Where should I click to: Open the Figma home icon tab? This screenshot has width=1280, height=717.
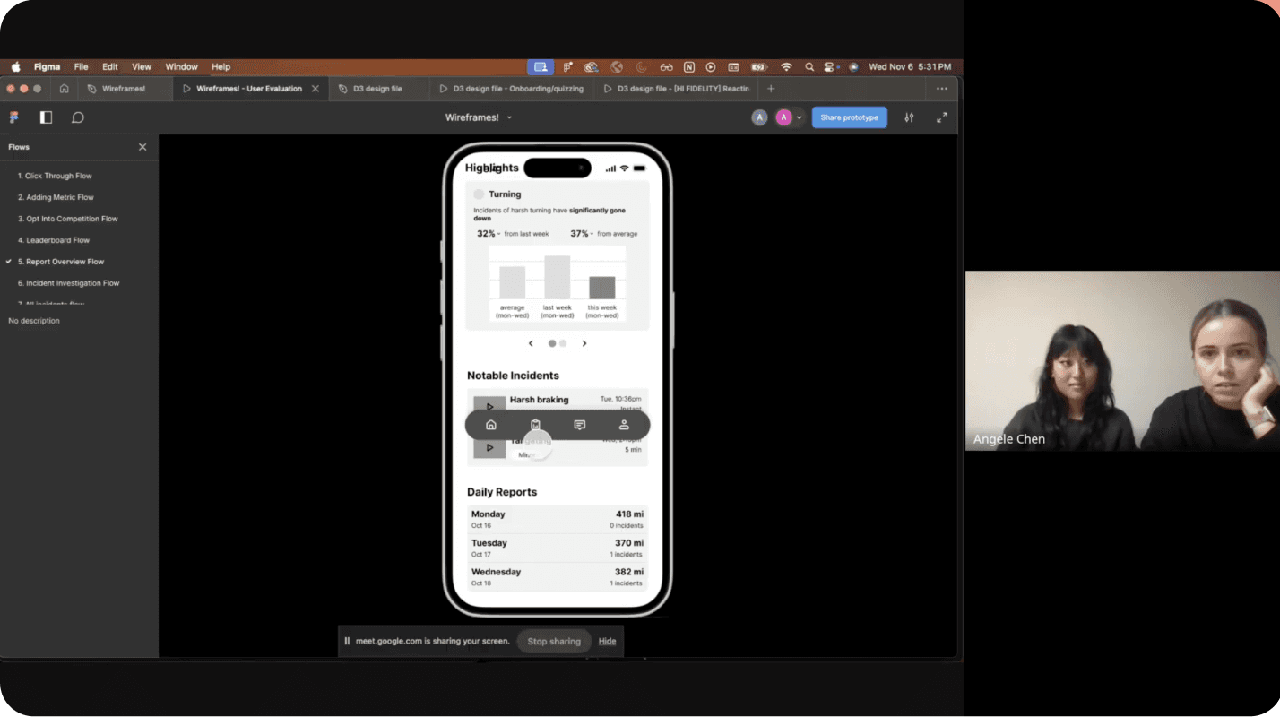tap(64, 89)
